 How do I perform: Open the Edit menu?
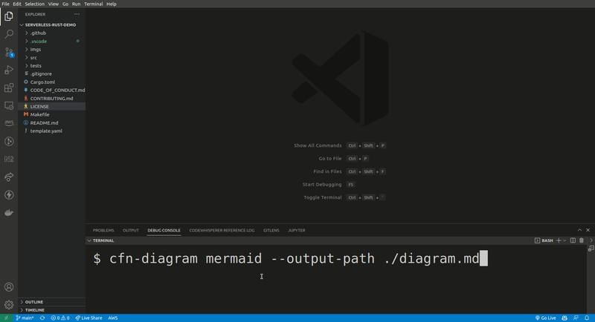(x=17, y=4)
